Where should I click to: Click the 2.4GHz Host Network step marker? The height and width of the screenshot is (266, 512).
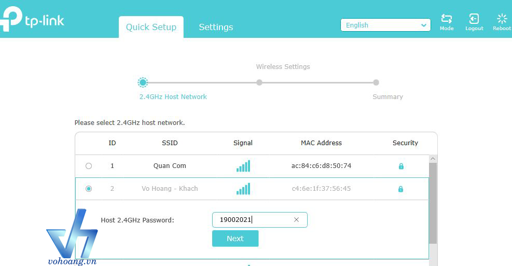pyautogui.click(x=143, y=82)
